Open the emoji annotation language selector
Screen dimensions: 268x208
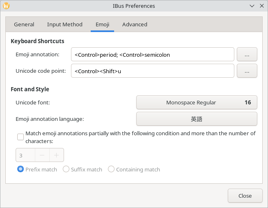197,119
